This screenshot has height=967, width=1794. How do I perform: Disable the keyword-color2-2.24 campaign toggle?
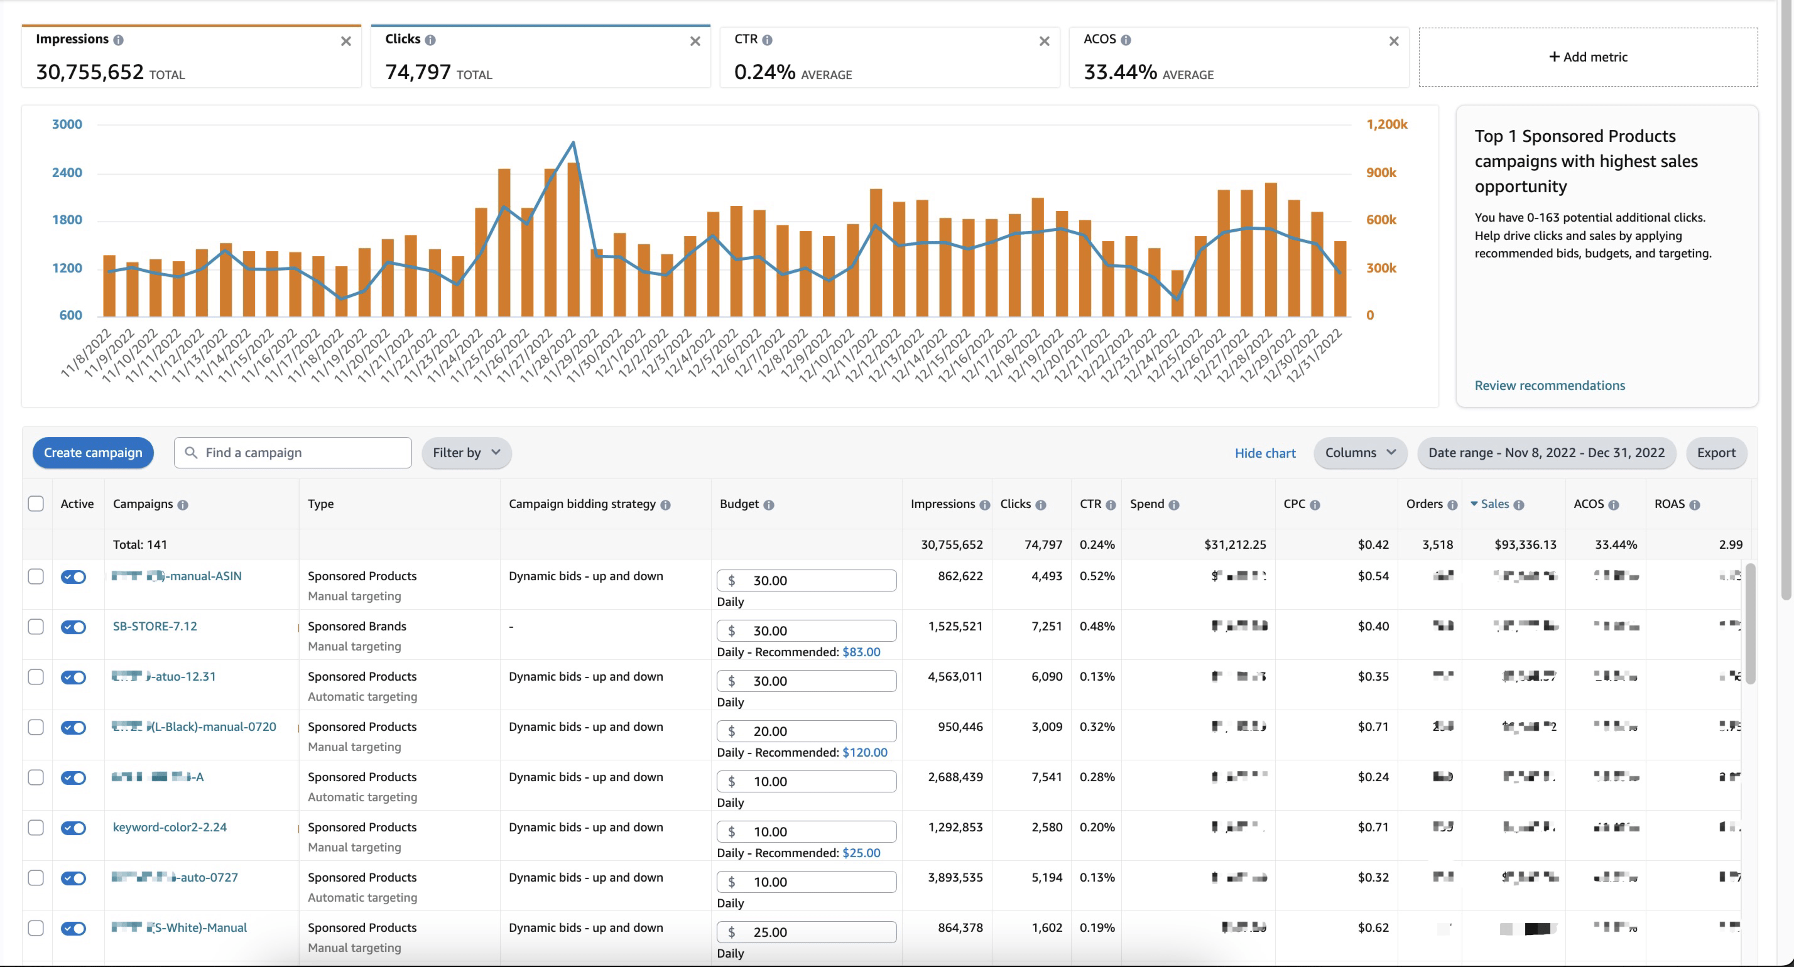click(x=73, y=827)
